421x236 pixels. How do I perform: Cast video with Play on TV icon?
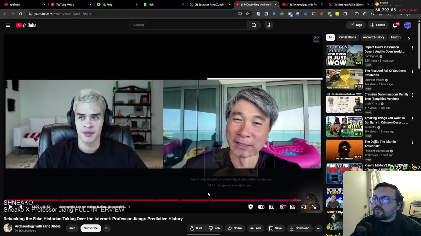(303, 207)
